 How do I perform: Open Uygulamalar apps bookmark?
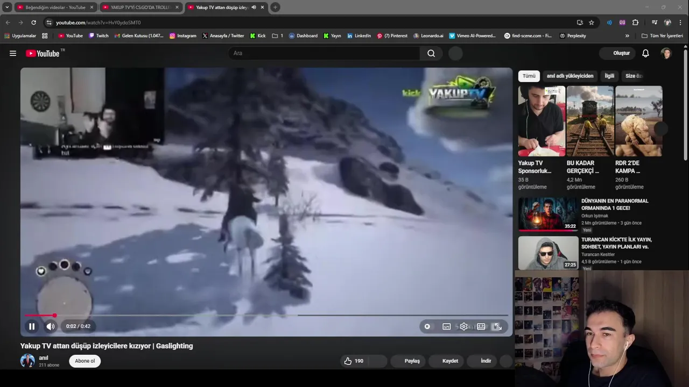(20, 36)
